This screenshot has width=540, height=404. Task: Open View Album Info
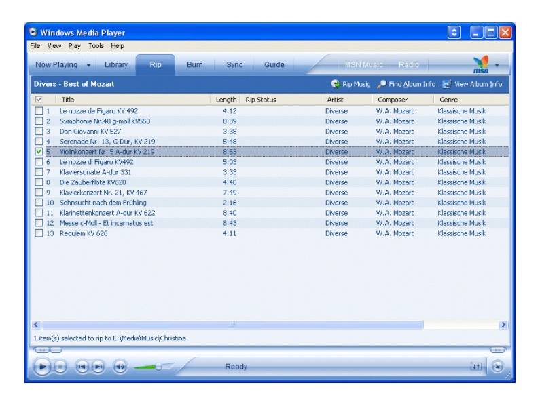click(446, 84)
